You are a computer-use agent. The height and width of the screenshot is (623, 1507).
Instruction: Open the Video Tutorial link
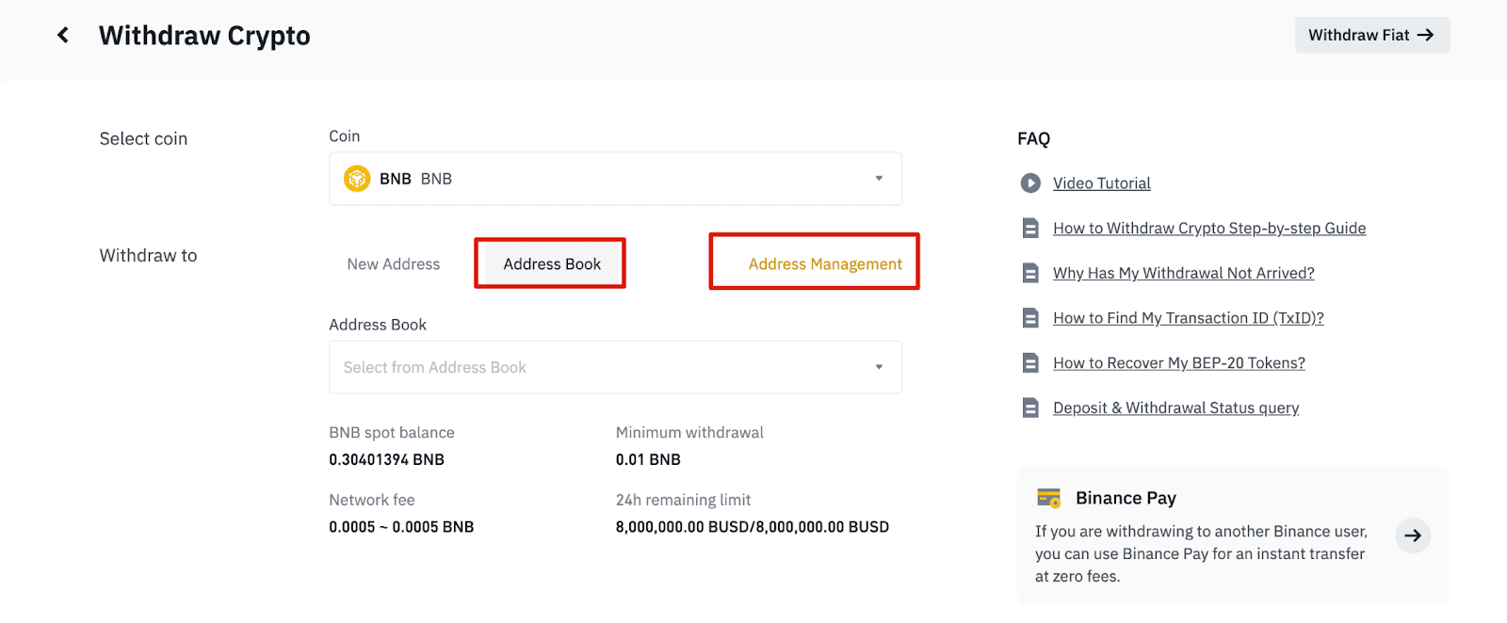[x=1102, y=184]
